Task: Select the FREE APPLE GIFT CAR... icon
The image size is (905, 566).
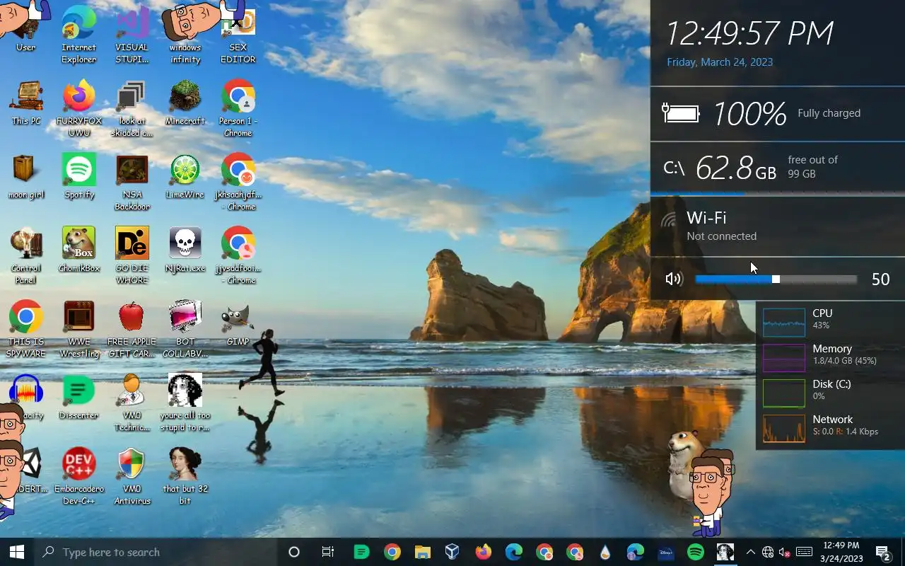Action: pyautogui.click(x=132, y=329)
